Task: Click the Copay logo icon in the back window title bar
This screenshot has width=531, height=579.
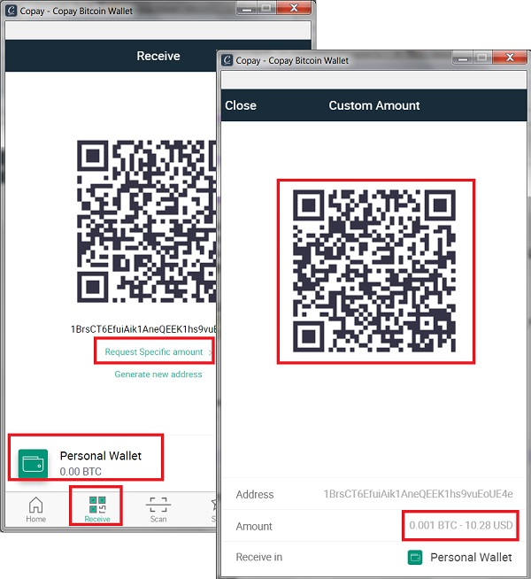Action: [12, 11]
